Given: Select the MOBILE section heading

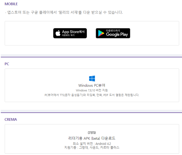Looking at the screenshot, I should pos(11,4).
